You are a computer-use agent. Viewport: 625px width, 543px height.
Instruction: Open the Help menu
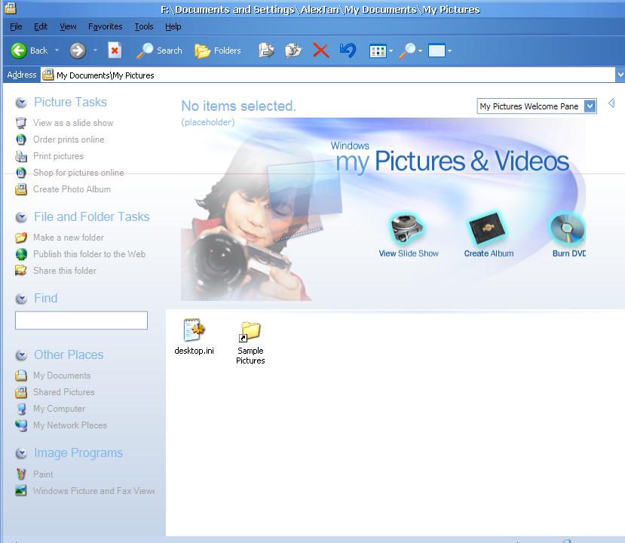point(173,26)
